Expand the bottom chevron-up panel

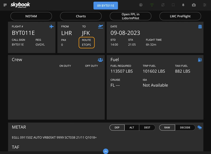[105, 151]
